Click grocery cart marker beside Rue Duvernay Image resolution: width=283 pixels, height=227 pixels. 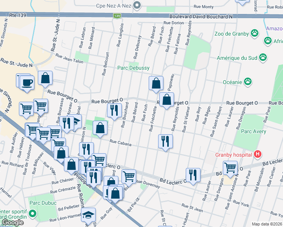click(x=129, y=177)
